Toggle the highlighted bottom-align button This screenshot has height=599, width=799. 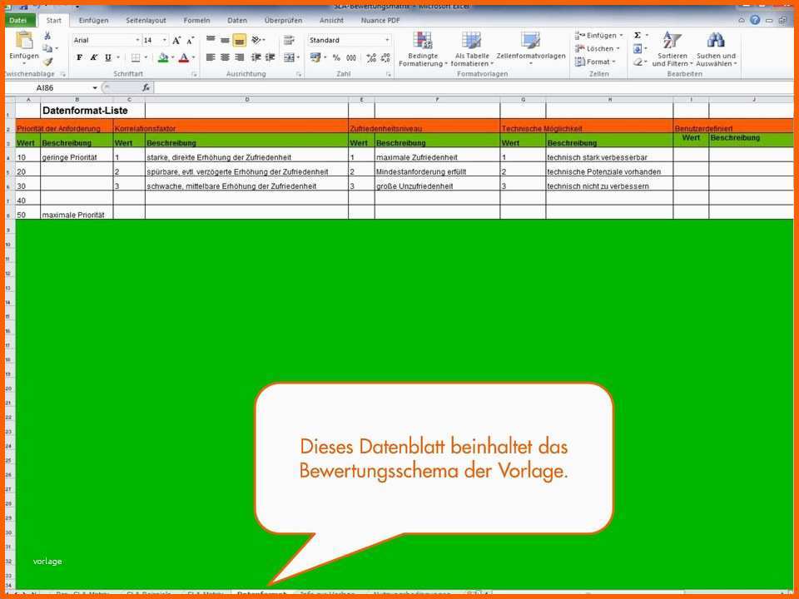pyautogui.click(x=240, y=40)
